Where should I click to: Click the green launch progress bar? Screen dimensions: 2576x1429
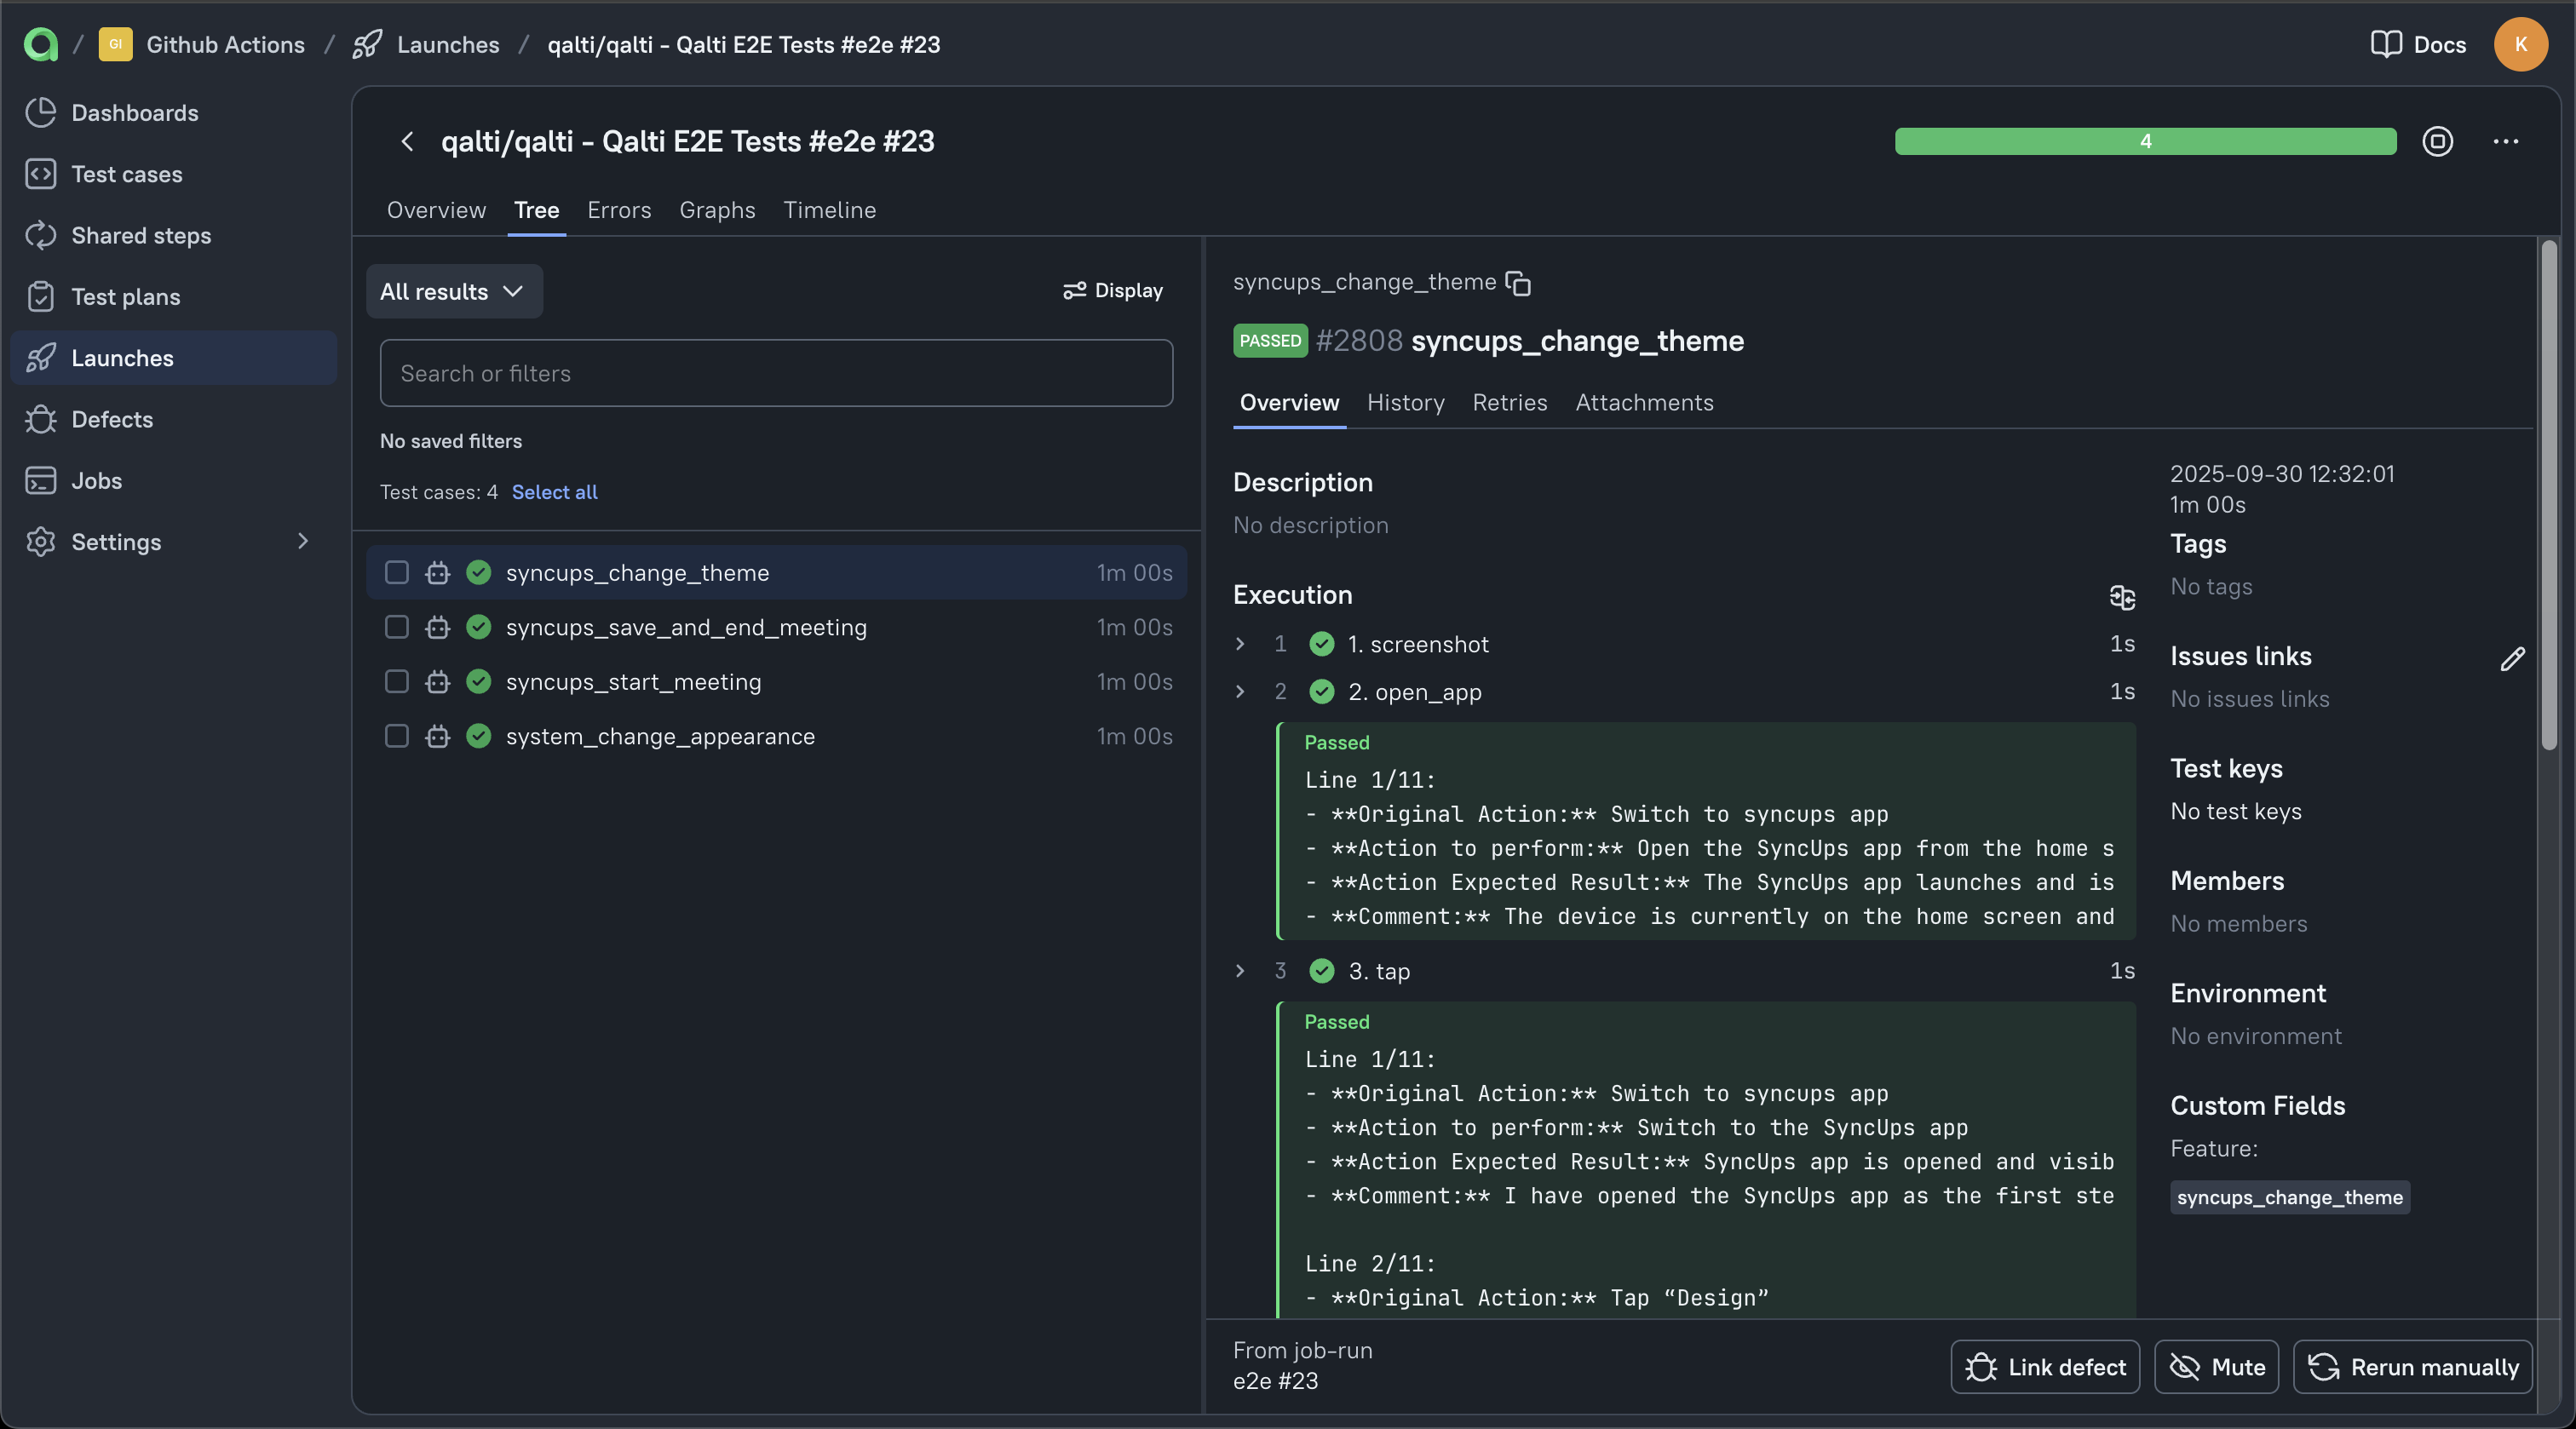2146,141
